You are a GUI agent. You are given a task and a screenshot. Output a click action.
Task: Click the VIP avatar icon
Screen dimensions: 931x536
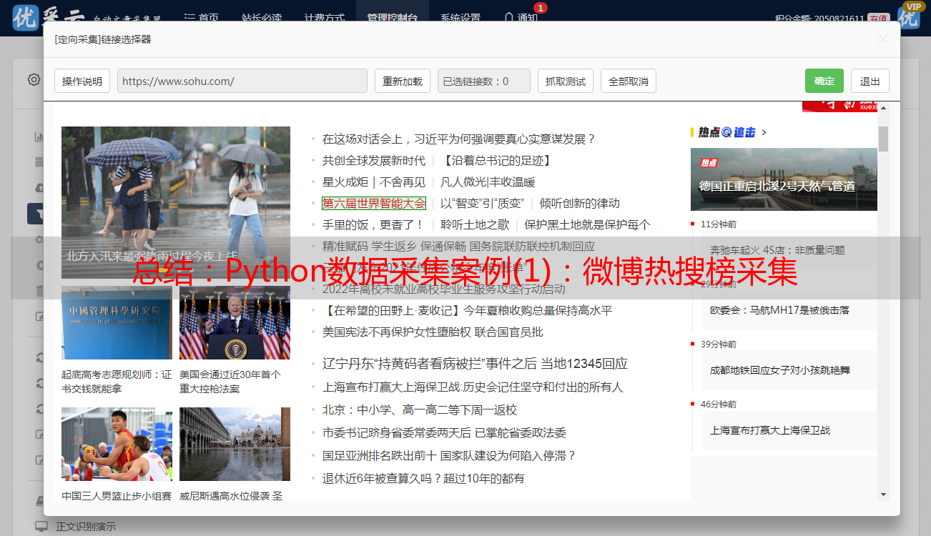909,16
